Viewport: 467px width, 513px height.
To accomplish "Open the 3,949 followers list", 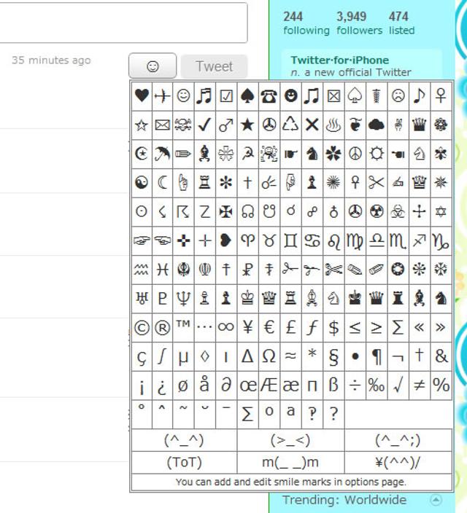I will coord(360,23).
